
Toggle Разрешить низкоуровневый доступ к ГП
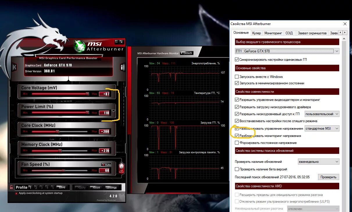point(237,114)
